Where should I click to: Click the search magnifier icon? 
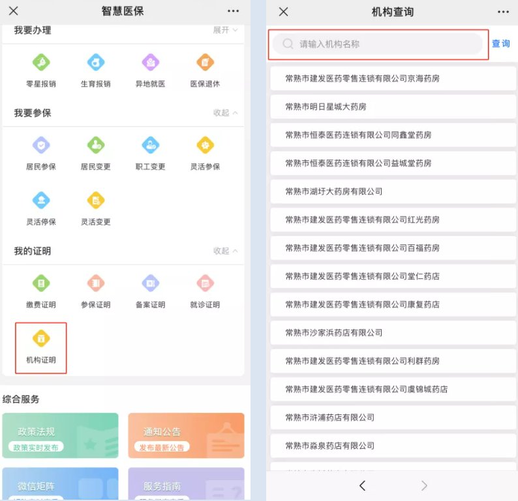(288, 44)
